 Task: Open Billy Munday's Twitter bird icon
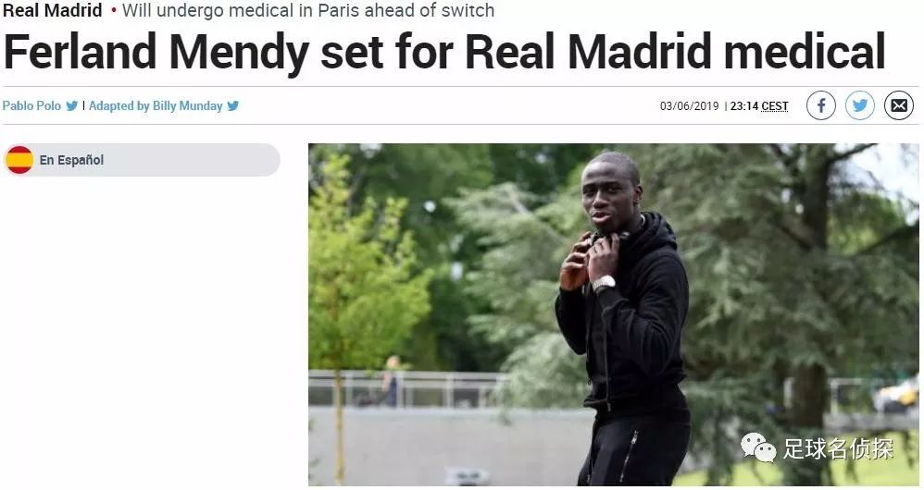(x=233, y=106)
